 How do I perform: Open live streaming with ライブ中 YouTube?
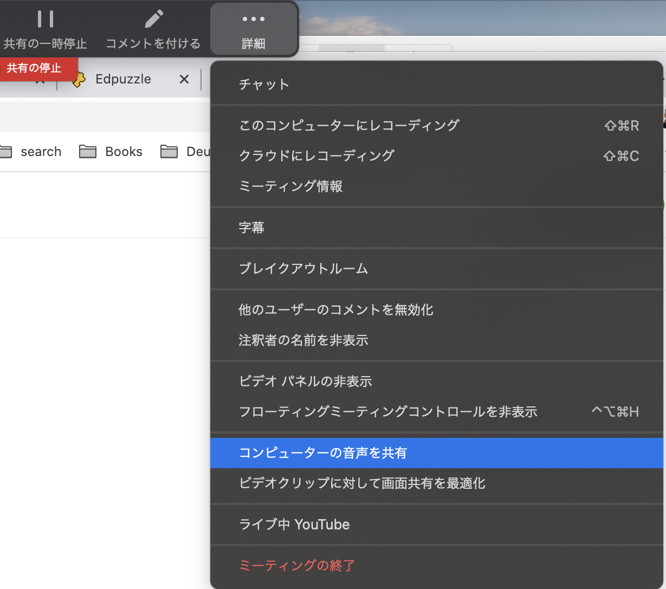[x=294, y=524]
